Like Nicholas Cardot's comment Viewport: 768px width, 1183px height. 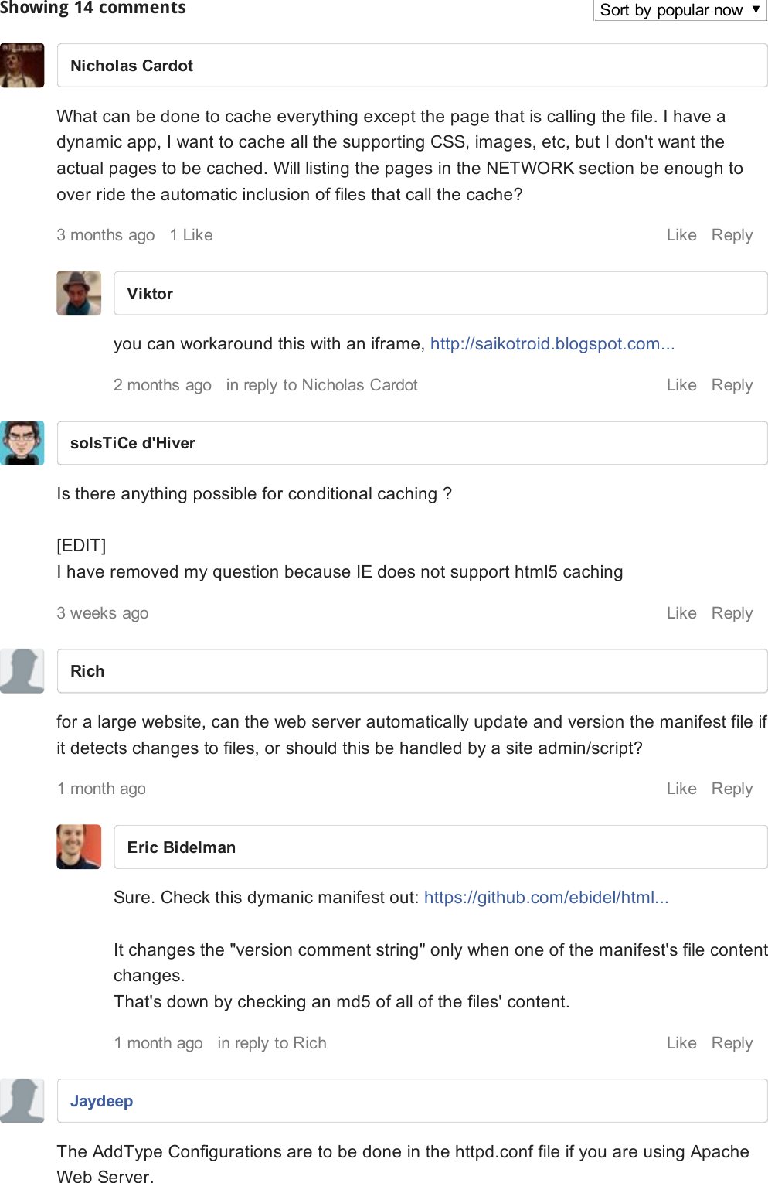681,235
